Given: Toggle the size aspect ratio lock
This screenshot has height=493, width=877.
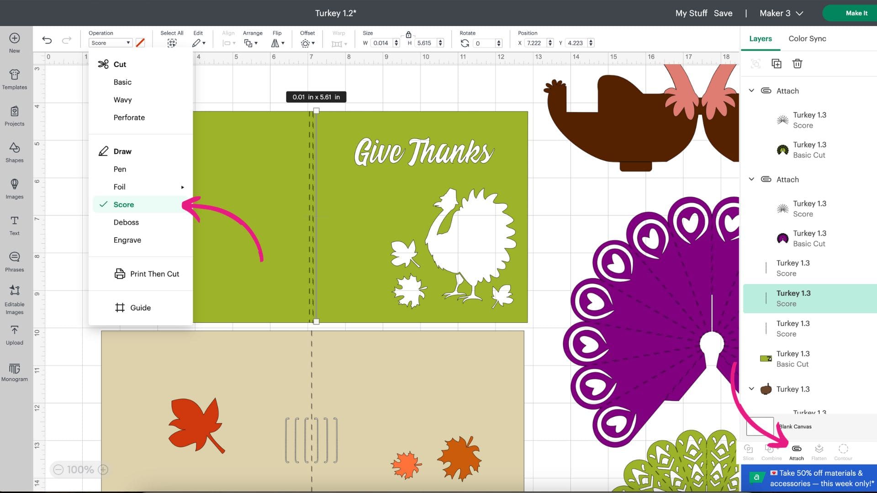Looking at the screenshot, I should point(408,34).
